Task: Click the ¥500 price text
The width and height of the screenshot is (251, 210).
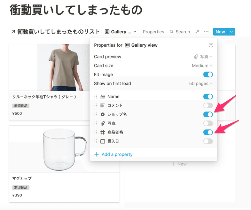Action: (x=17, y=113)
